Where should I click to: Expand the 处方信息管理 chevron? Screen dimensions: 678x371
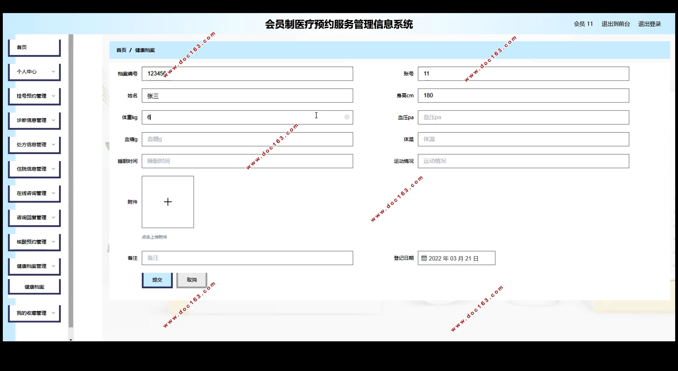(53, 145)
